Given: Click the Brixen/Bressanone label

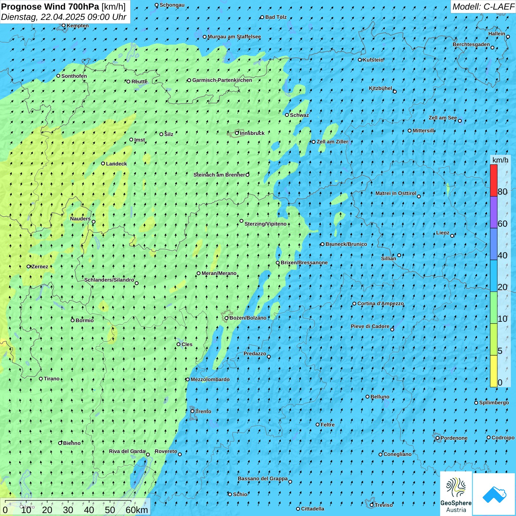Looking at the screenshot, I should point(304,262).
